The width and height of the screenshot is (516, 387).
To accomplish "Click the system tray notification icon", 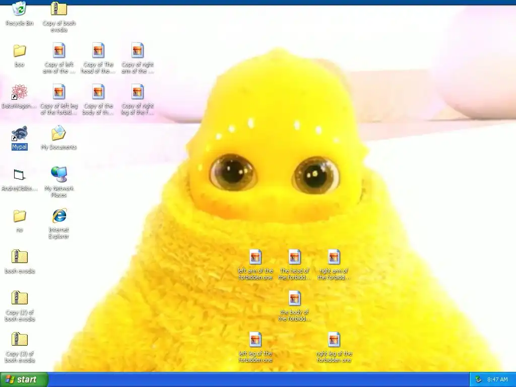I will [x=478, y=379].
